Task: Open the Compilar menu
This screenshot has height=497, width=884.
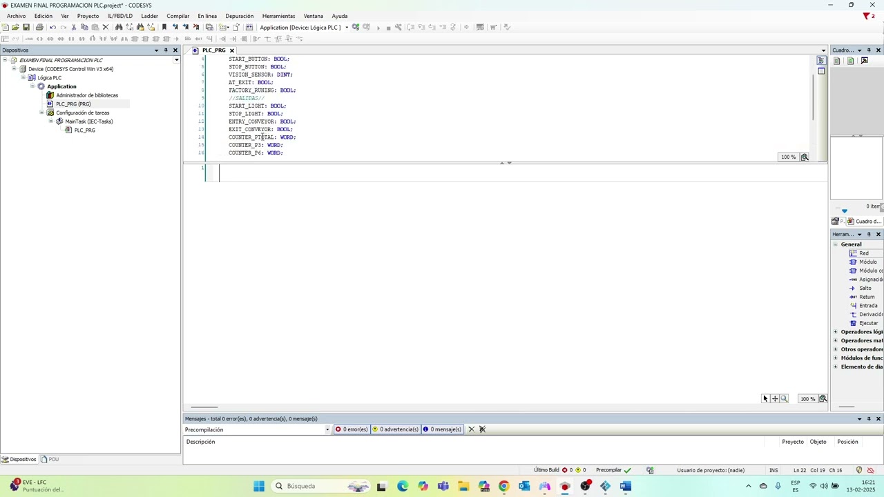Action: [178, 16]
